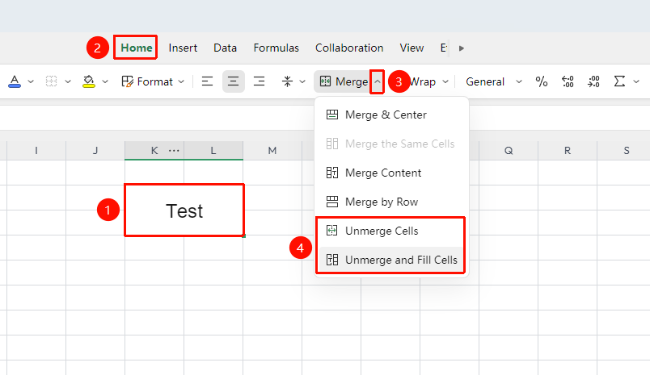Click the Wrap text button
Viewport: 650px width, 375px height.
tap(423, 81)
